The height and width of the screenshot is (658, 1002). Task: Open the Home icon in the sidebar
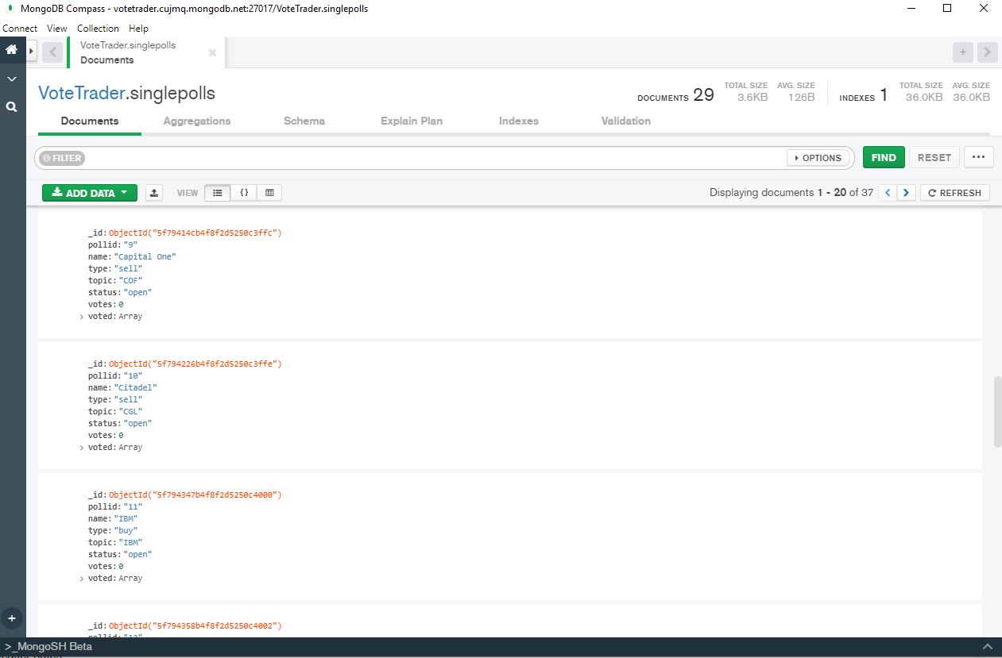pyautogui.click(x=12, y=49)
